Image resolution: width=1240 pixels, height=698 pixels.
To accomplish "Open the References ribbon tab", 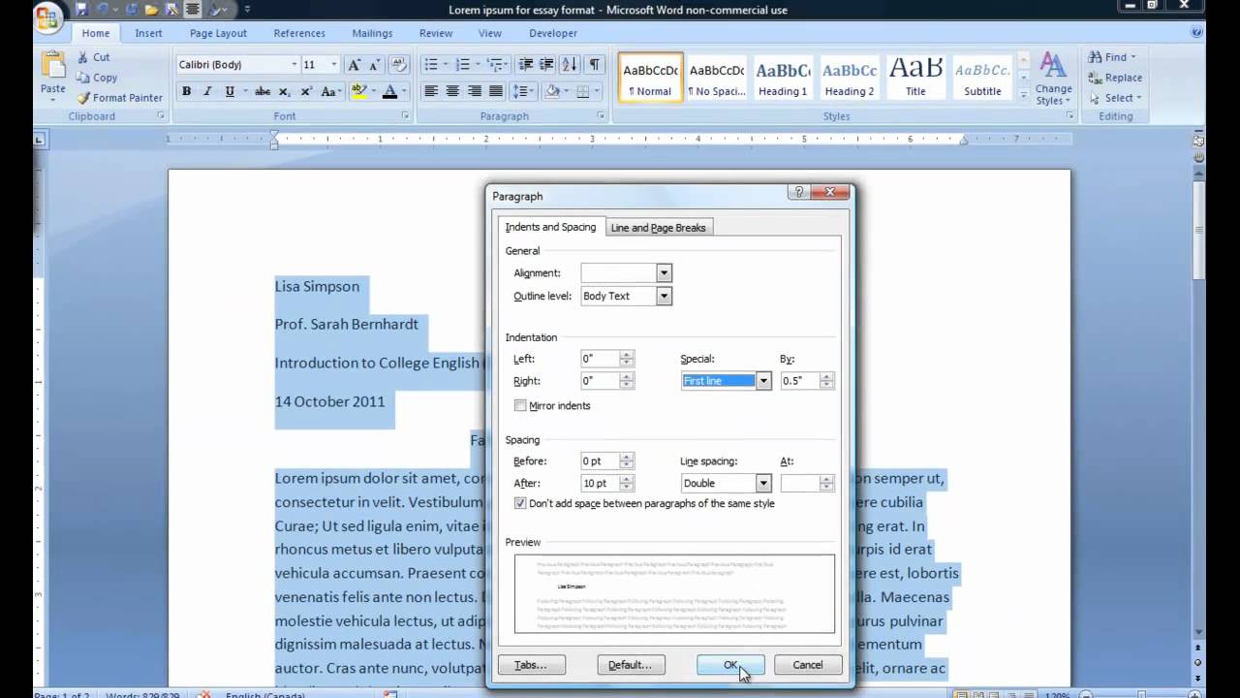I will [299, 33].
